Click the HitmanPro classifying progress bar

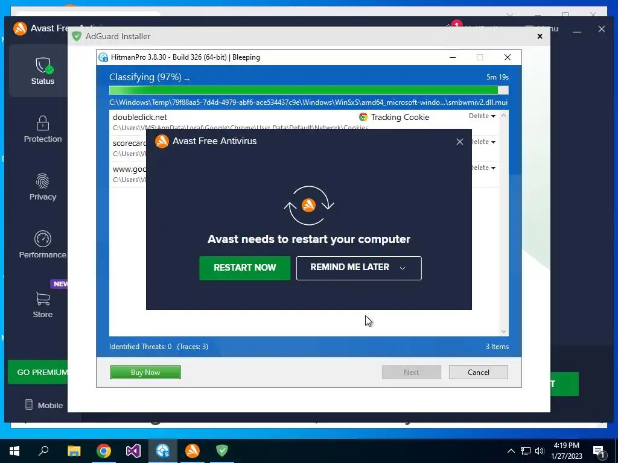tap(308, 90)
